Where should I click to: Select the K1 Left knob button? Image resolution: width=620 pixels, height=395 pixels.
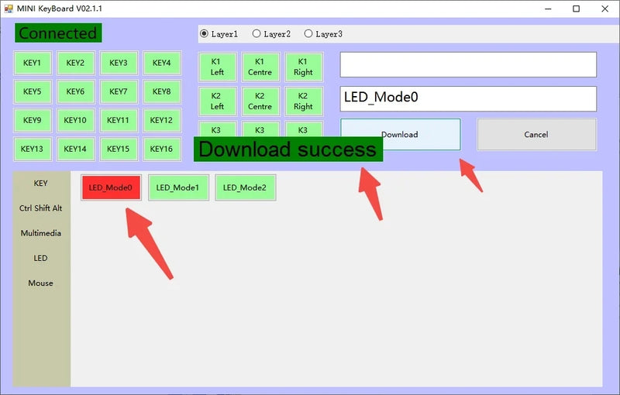(x=217, y=67)
